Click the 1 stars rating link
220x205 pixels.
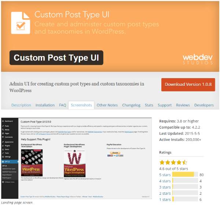pyautogui.click(x=165, y=199)
